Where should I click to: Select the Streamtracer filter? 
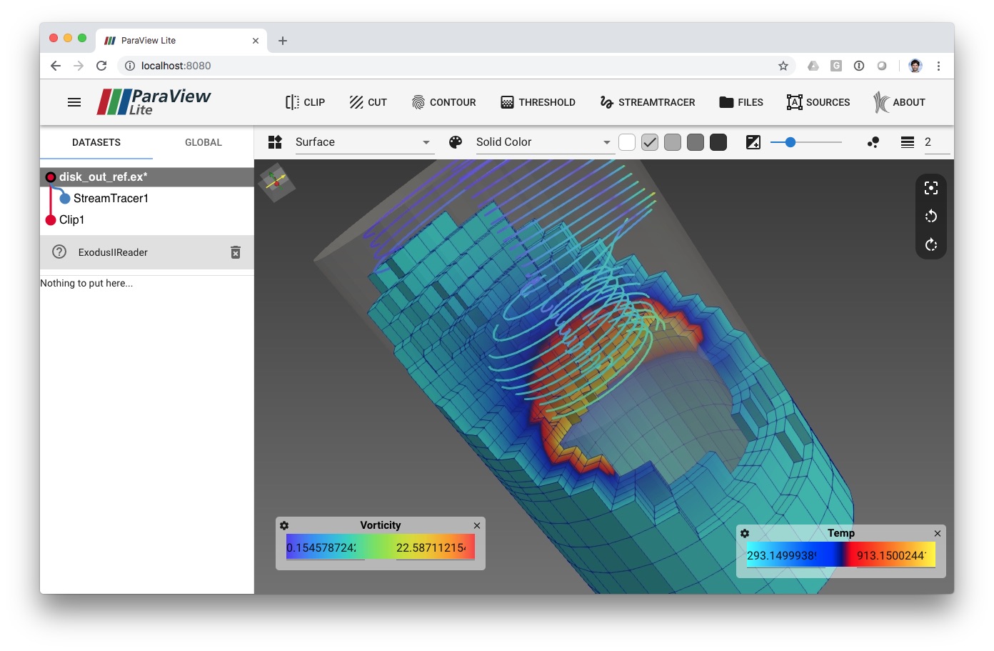click(x=647, y=102)
